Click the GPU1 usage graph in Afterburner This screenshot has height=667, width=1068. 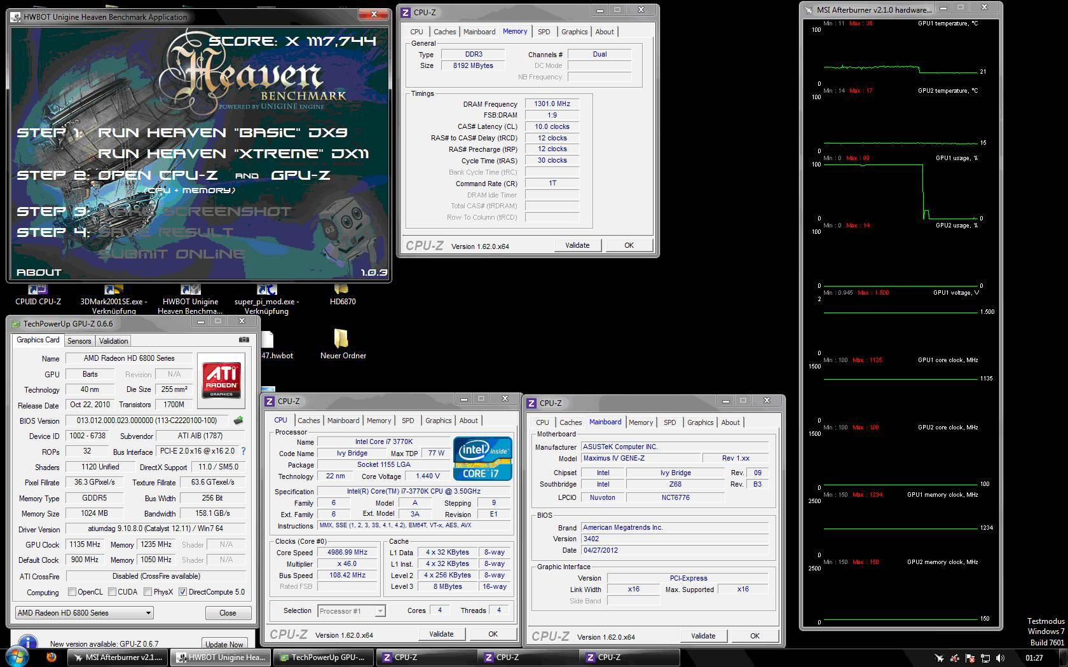(901, 191)
